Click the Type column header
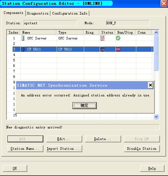The image size is (168, 176). coord(70,32)
